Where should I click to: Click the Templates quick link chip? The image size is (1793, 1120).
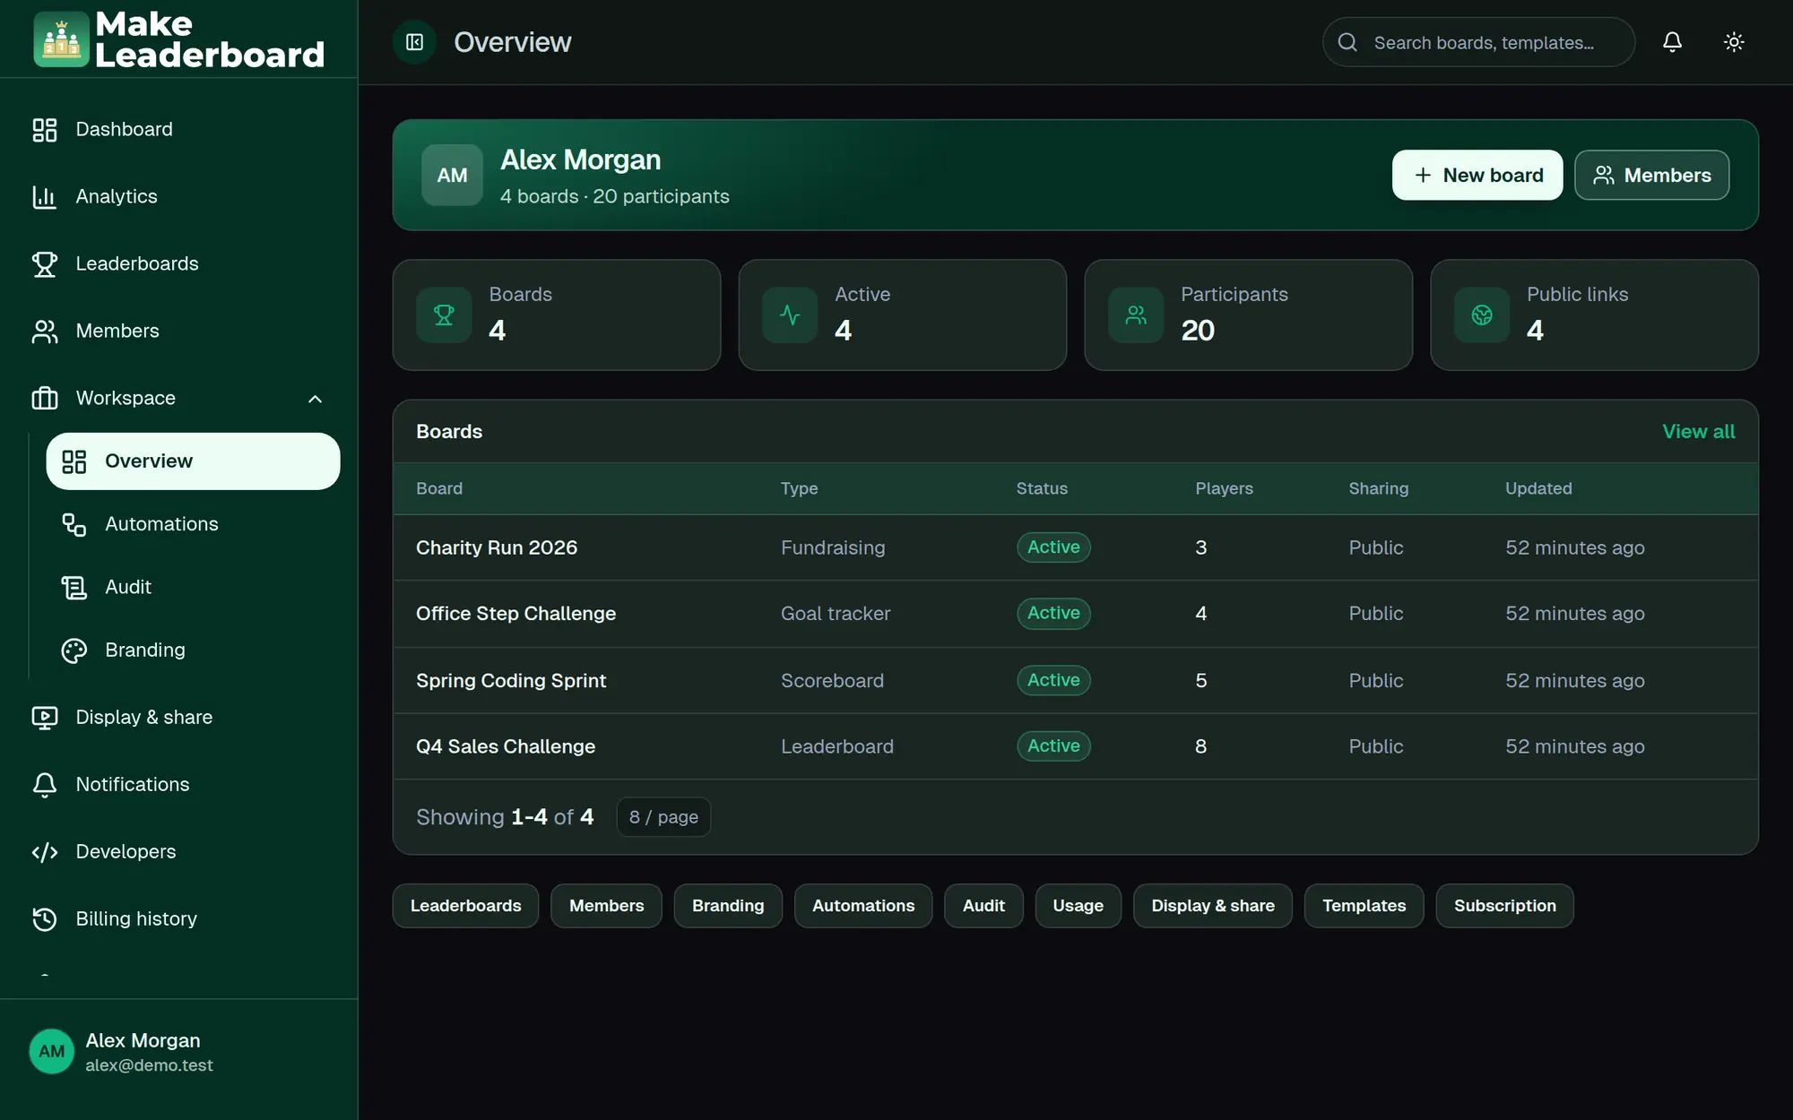1364,906
